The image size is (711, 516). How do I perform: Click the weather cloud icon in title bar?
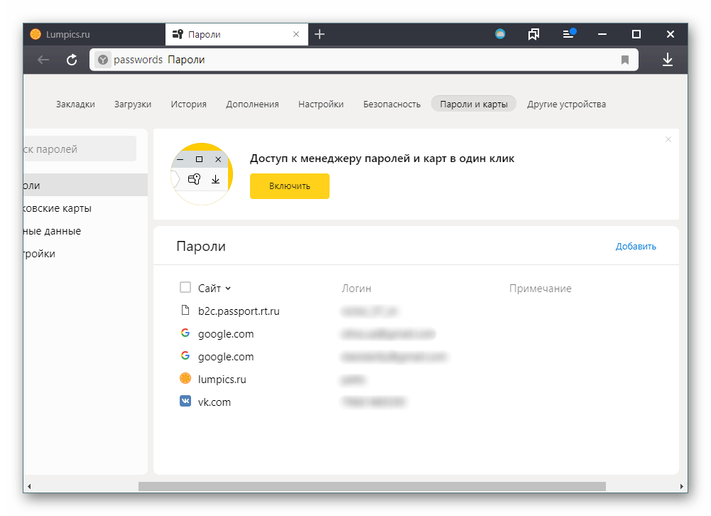[x=500, y=34]
